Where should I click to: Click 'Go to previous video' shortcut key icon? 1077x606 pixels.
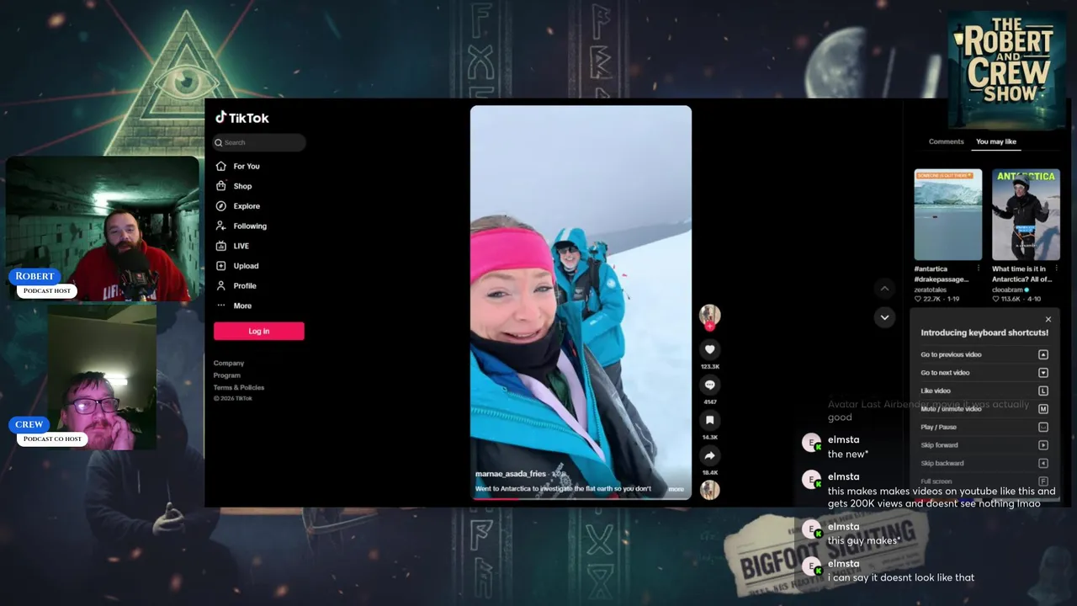[1043, 354]
